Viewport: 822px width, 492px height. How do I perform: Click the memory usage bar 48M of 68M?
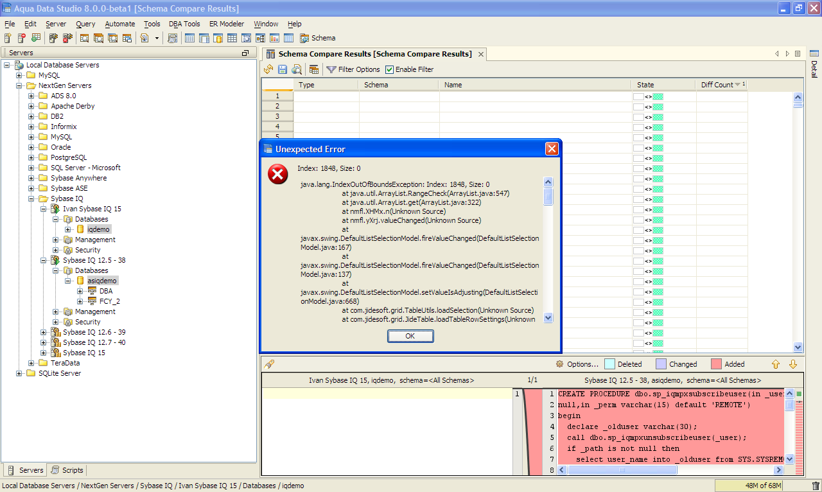[x=763, y=486]
